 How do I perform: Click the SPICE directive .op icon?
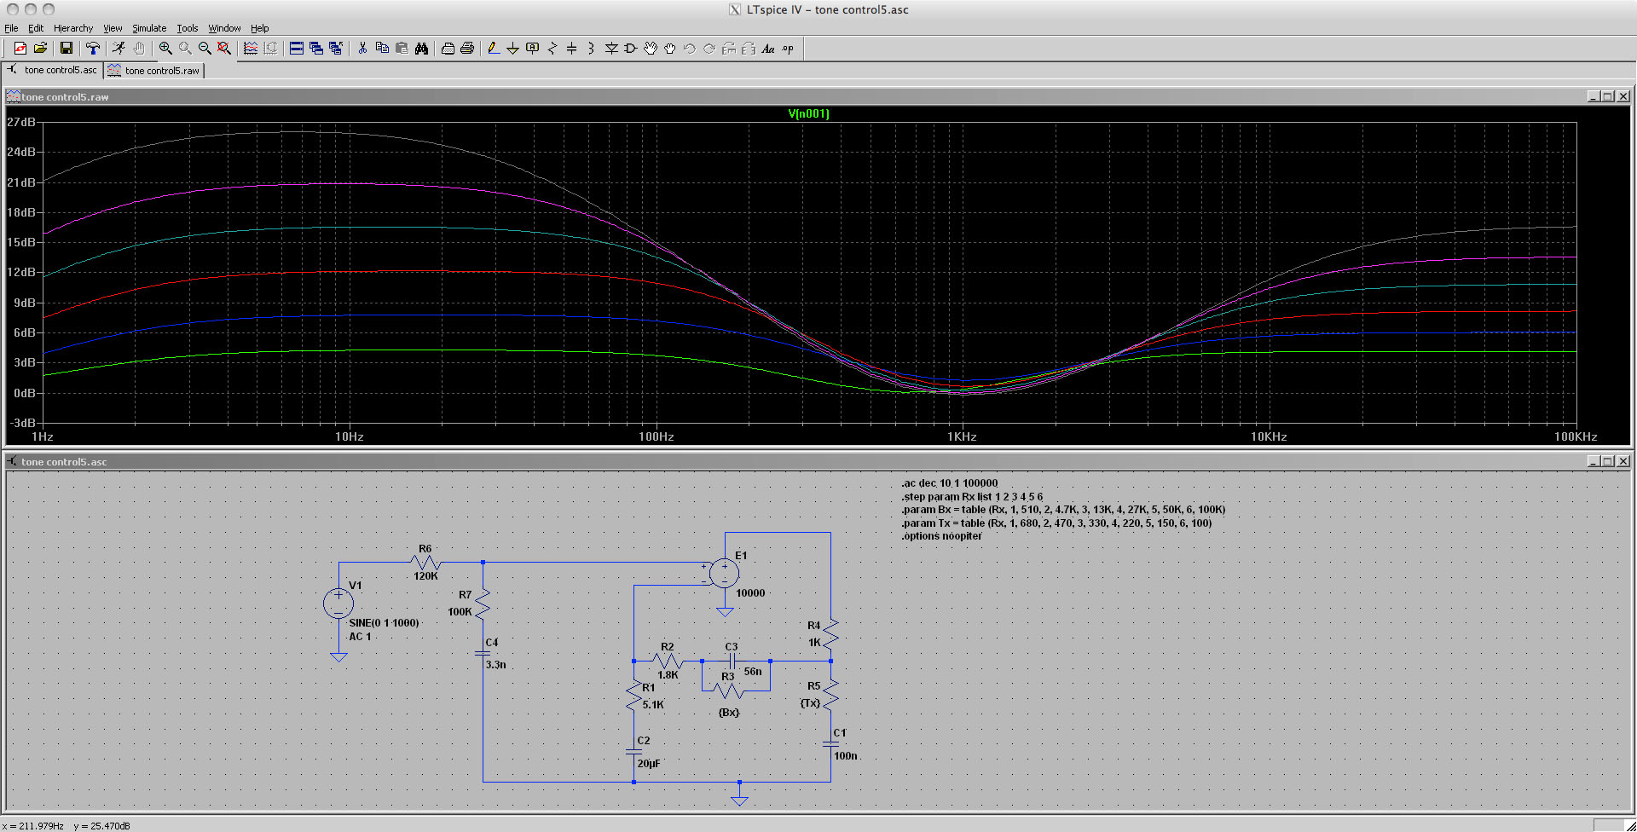[788, 49]
